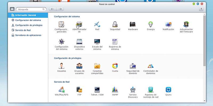Click the search magnifier icon

(x=43, y=9)
